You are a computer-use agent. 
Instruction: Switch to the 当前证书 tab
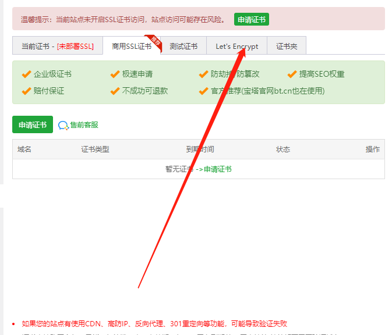(x=57, y=47)
